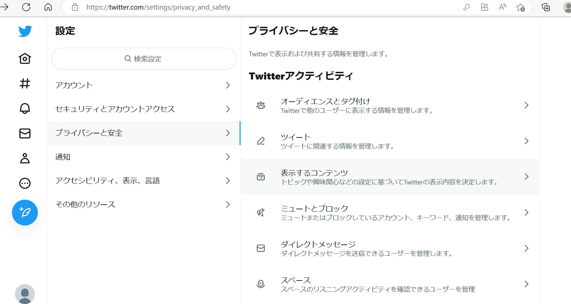The width and height of the screenshot is (571, 304).
Task: Open the Home timeline icon
Action: tap(25, 59)
